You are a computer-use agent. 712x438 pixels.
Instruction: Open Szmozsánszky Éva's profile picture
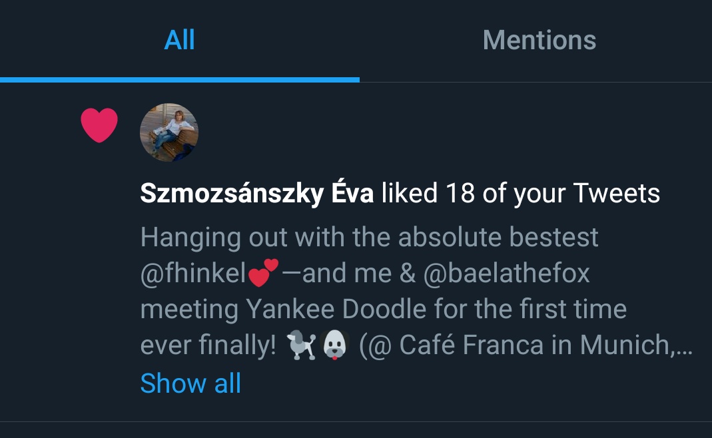tap(169, 132)
